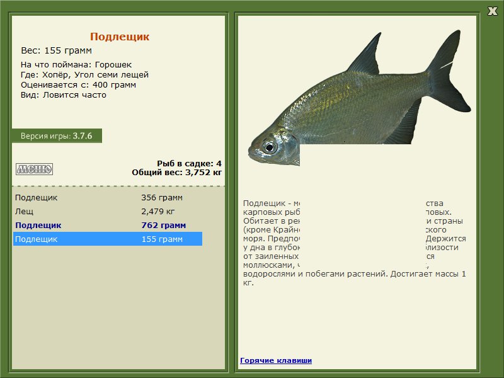Viewport: 504px width, 378px height.
Task: Select bold Подлещик 762 грамм row
Action: (x=108, y=225)
